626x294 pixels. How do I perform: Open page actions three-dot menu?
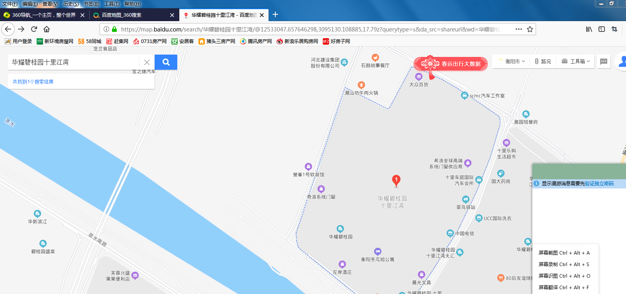point(518,29)
